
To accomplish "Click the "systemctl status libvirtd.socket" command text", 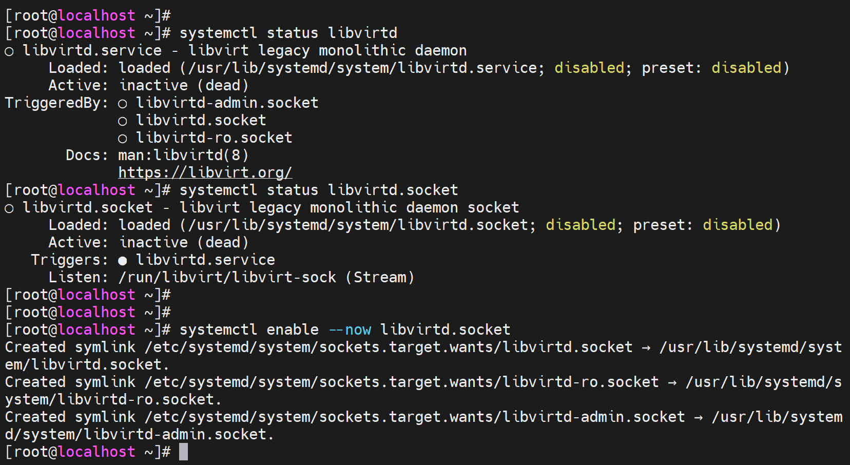I will (318, 190).
